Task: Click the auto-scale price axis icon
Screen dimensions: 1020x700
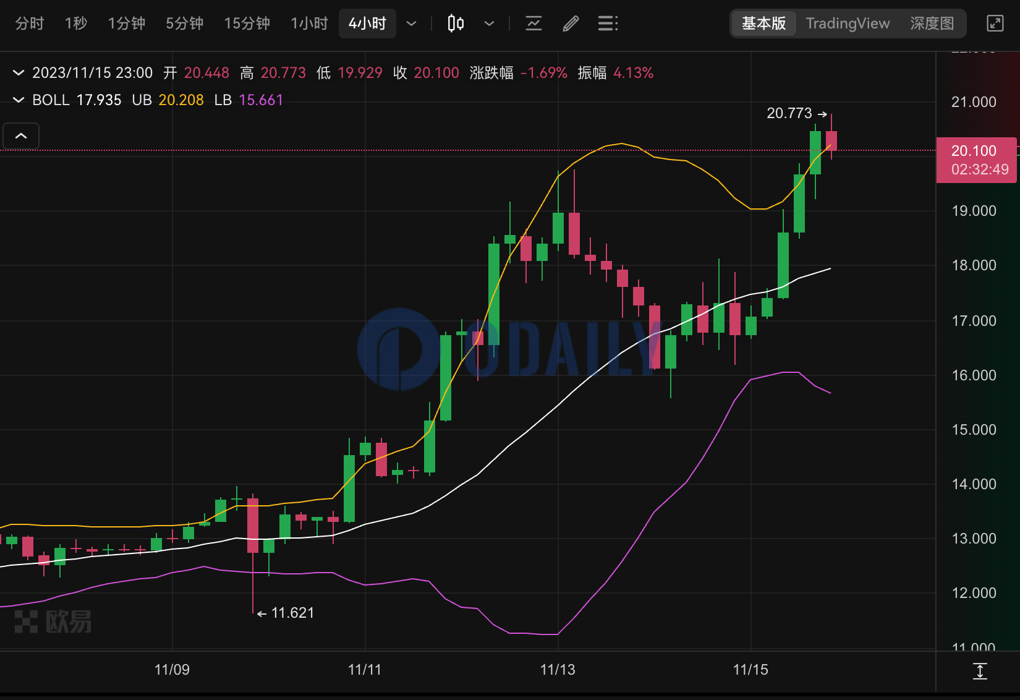Action: [x=980, y=671]
